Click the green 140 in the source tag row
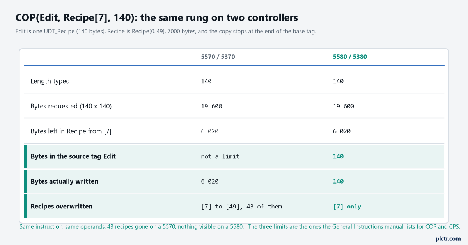The height and width of the screenshot is (245, 468). tap(338, 156)
